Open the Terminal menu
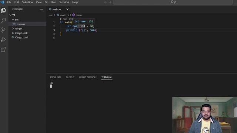This screenshot has height=133, width=237. (x=64, y=2)
